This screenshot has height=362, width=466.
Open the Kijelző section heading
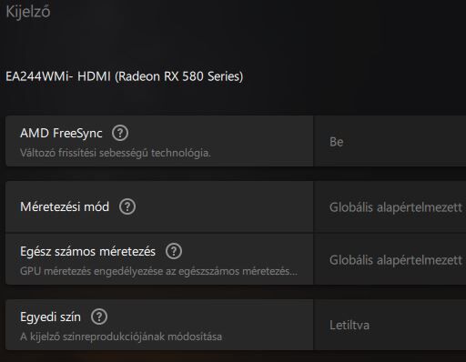pos(28,12)
